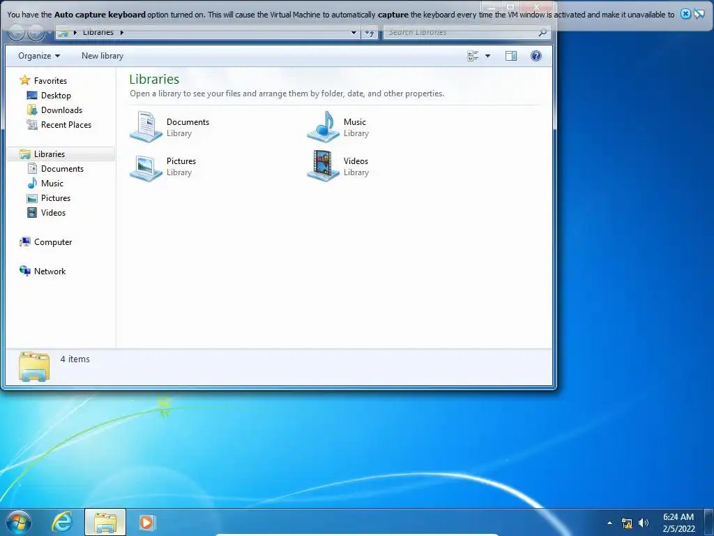Click the volume speaker tray icon
The height and width of the screenshot is (536, 714).
[x=644, y=523]
